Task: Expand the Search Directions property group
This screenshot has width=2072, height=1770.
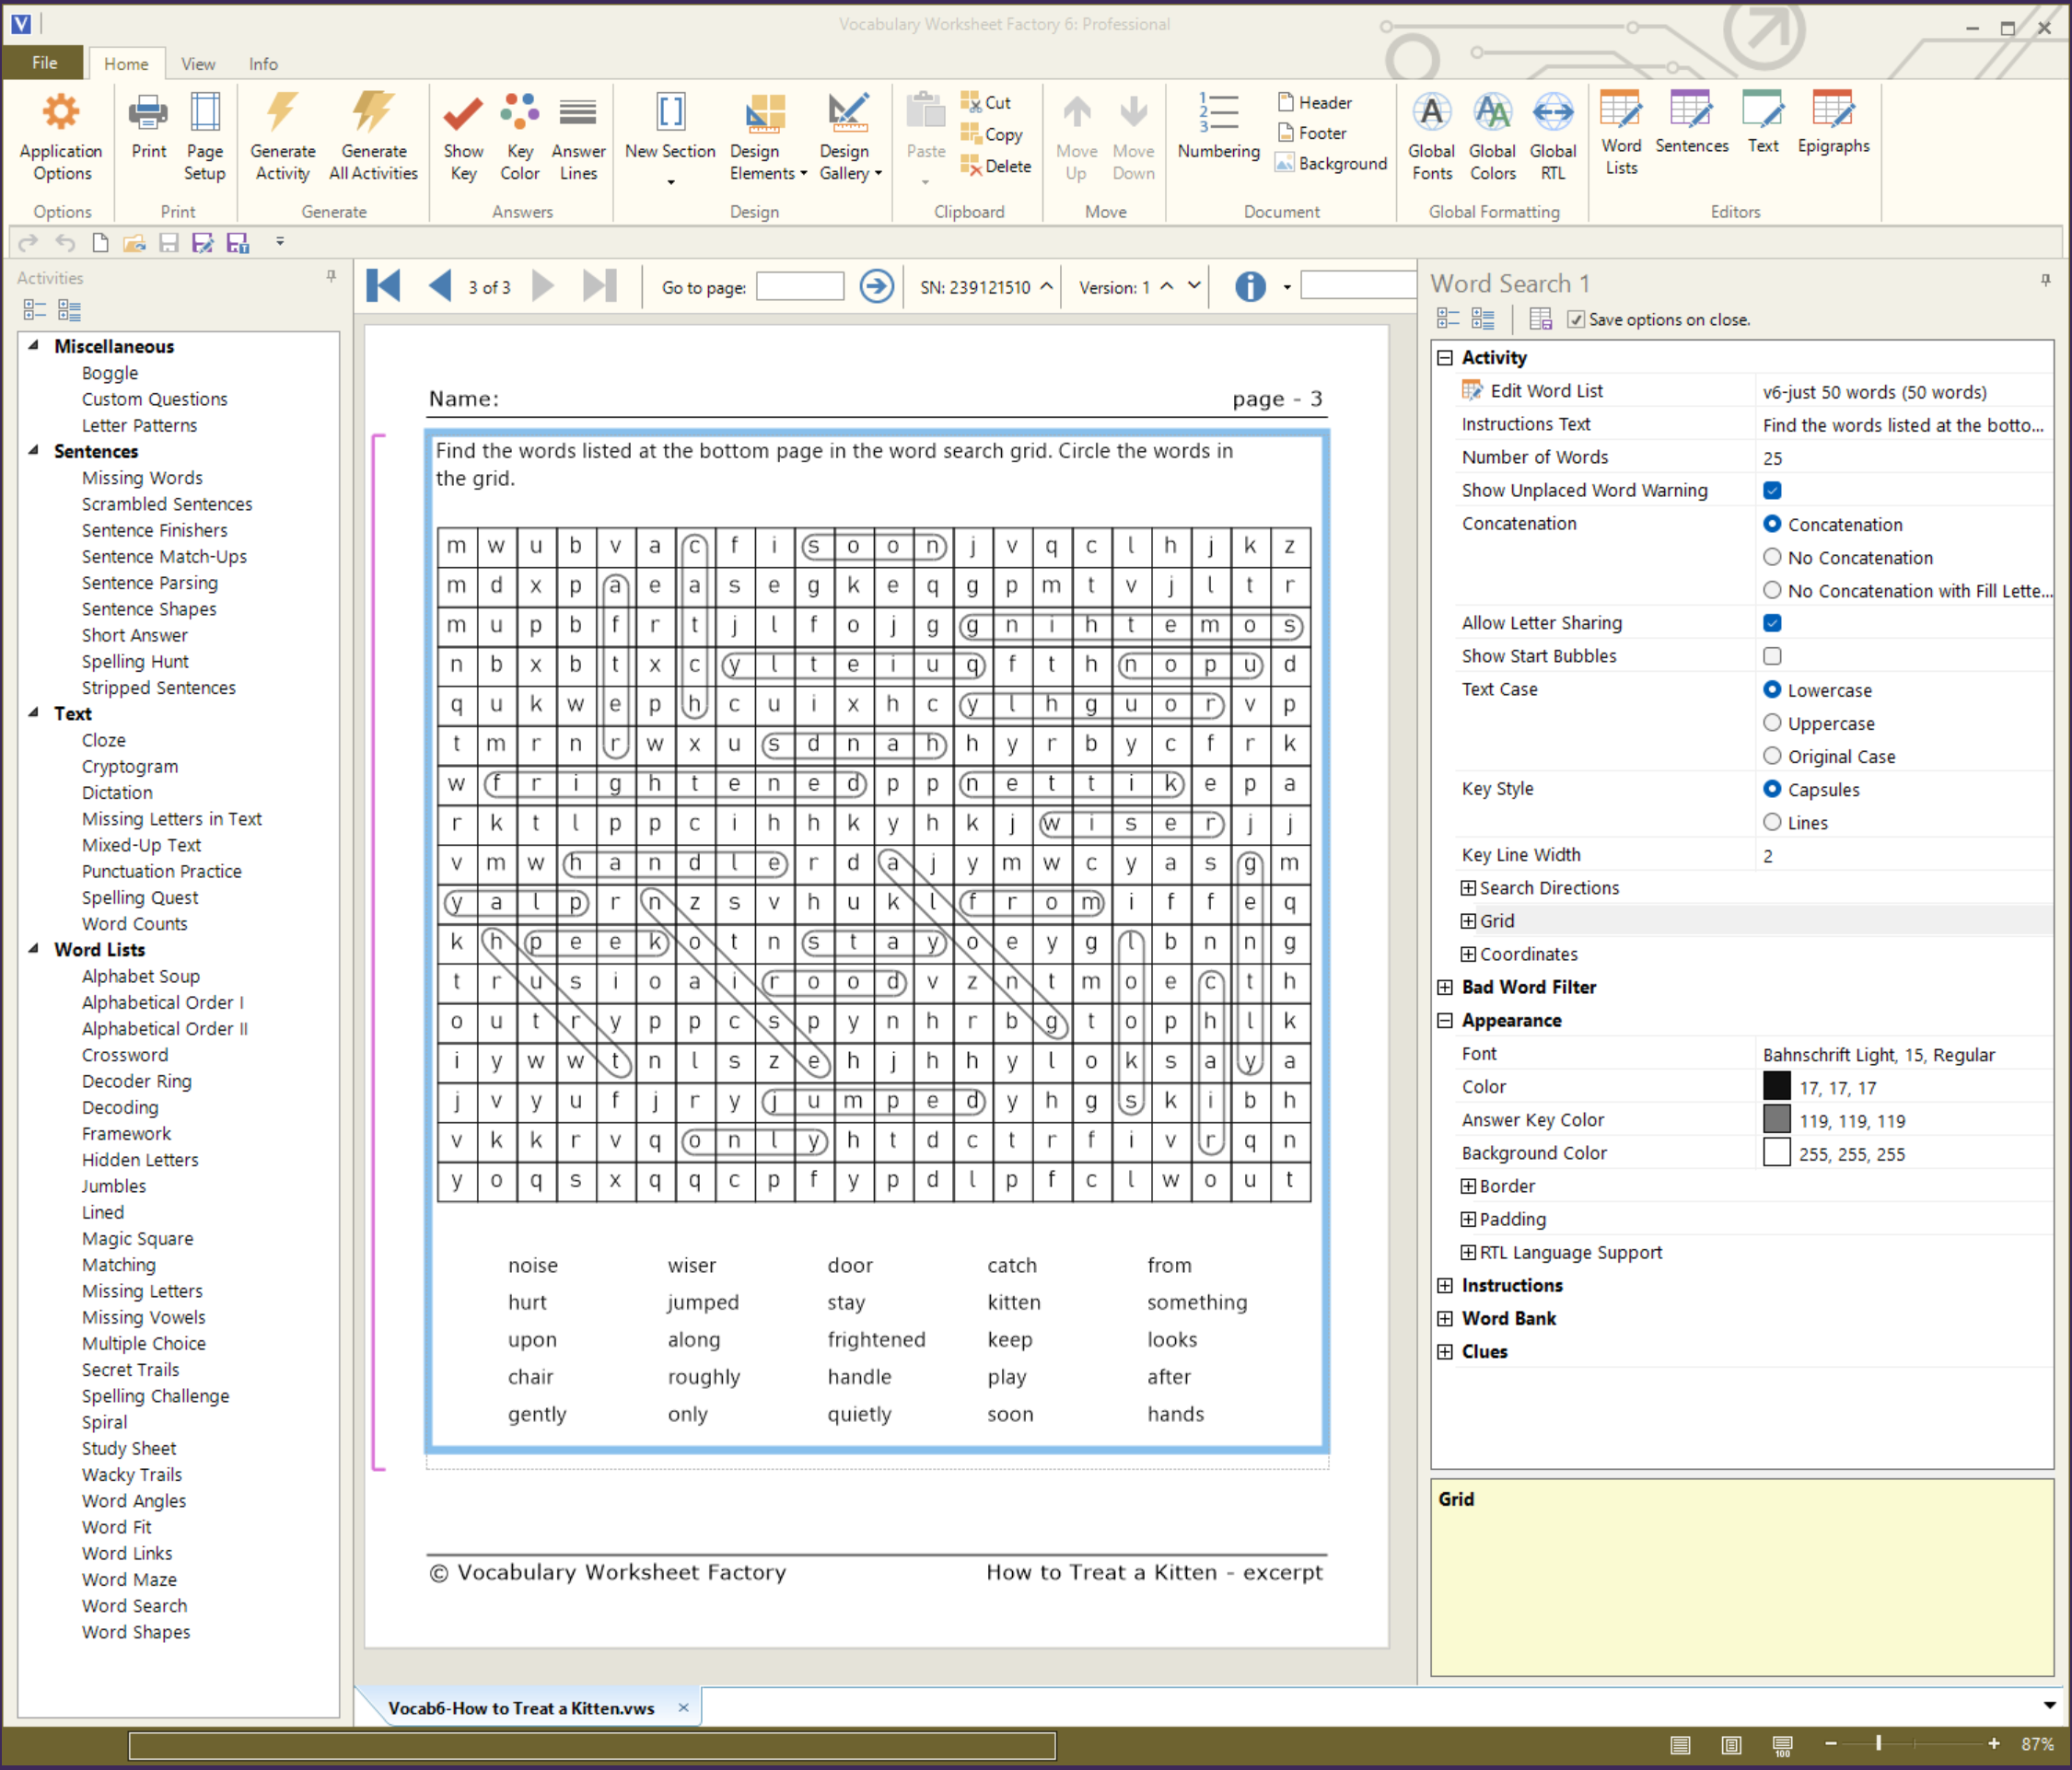Action: [x=1468, y=888]
